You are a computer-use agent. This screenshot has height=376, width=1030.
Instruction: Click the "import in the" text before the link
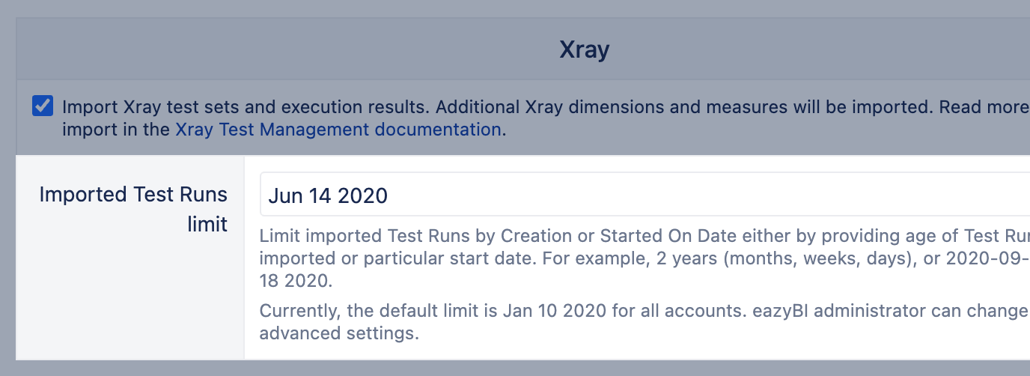pos(116,129)
